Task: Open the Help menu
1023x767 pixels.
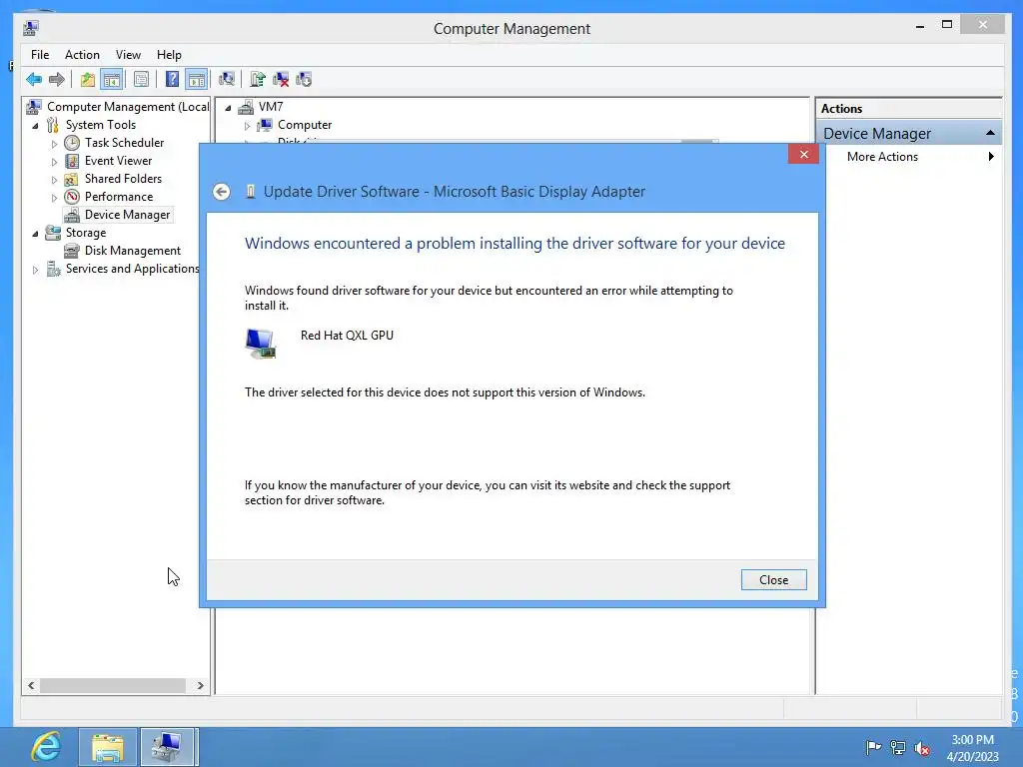Action: click(169, 55)
